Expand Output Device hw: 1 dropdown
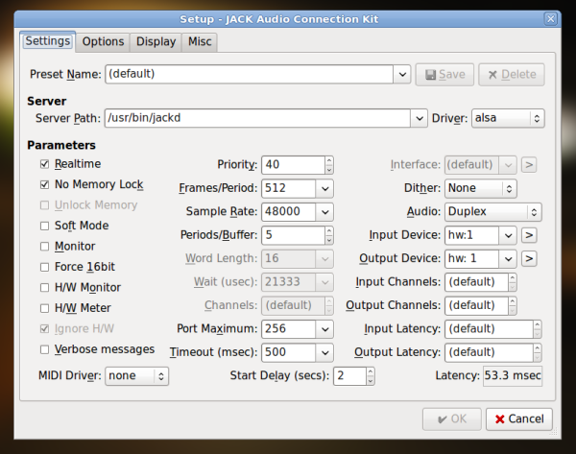 point(508,259)
